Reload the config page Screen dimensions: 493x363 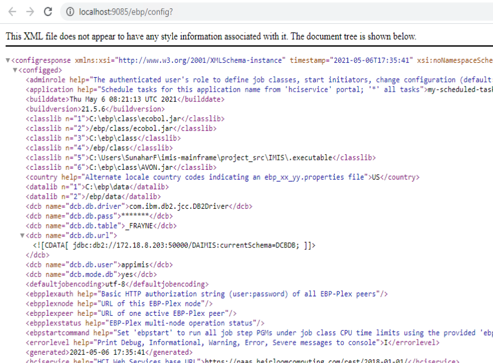pyautogui.click(x=48, y=12)
